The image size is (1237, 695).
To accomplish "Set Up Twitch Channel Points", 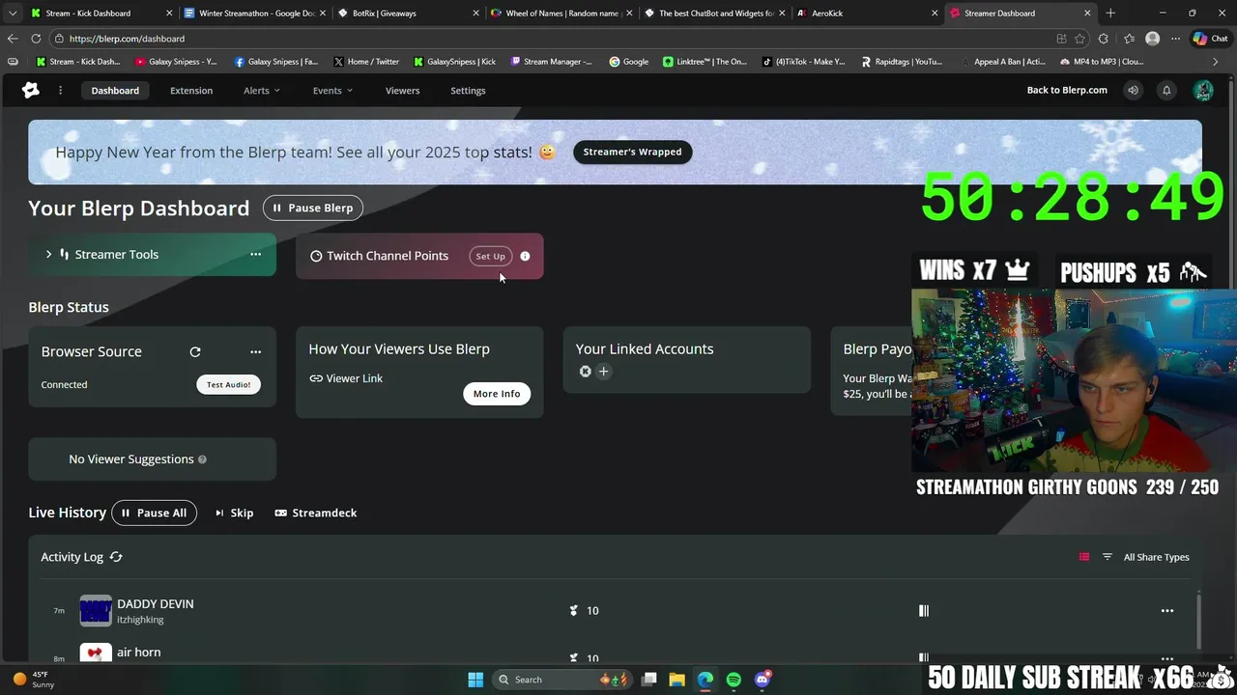I will (x=490, y=256).
